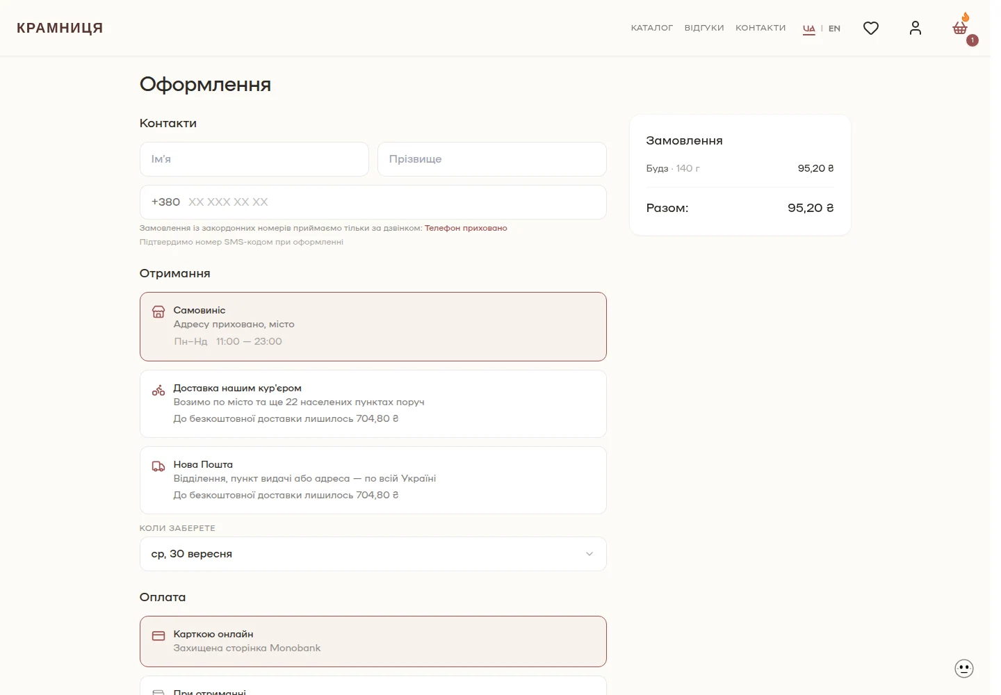Click the cart item count badge
1001x695 pixels.
[972, 40]
